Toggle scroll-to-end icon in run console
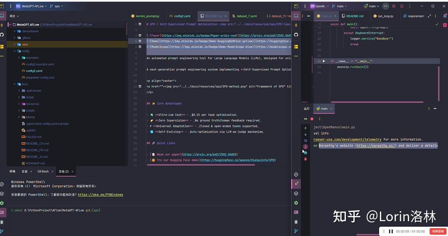 coord(305,147)
